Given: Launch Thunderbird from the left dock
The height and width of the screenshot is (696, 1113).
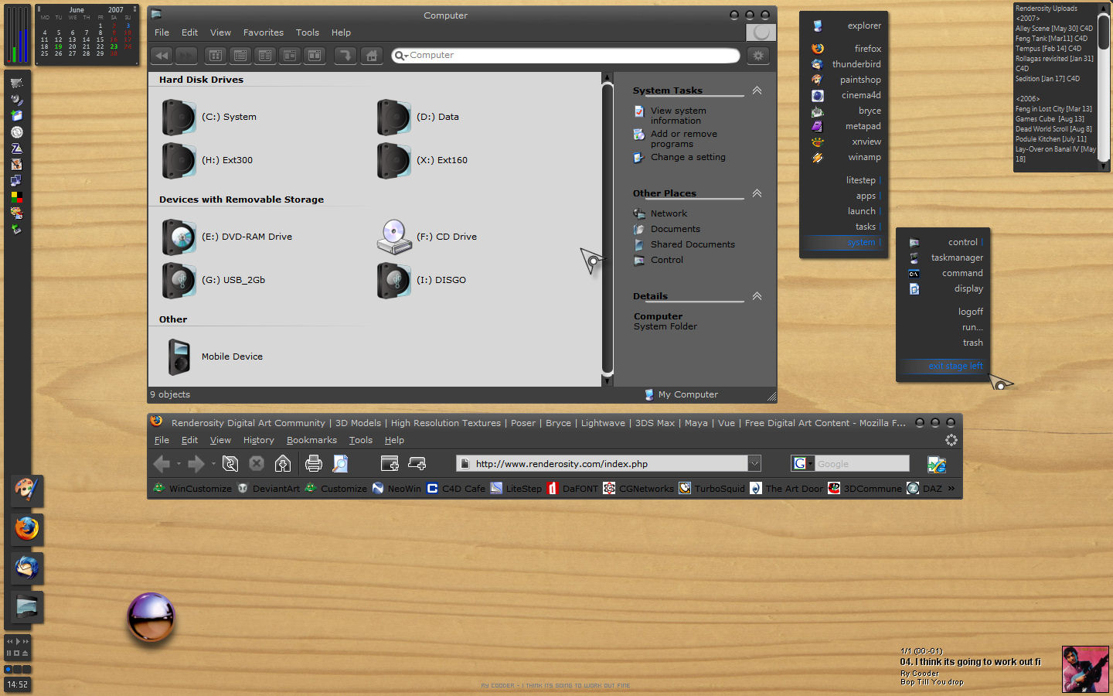Looking at the screenshot, I should click(x=26, y=568).
